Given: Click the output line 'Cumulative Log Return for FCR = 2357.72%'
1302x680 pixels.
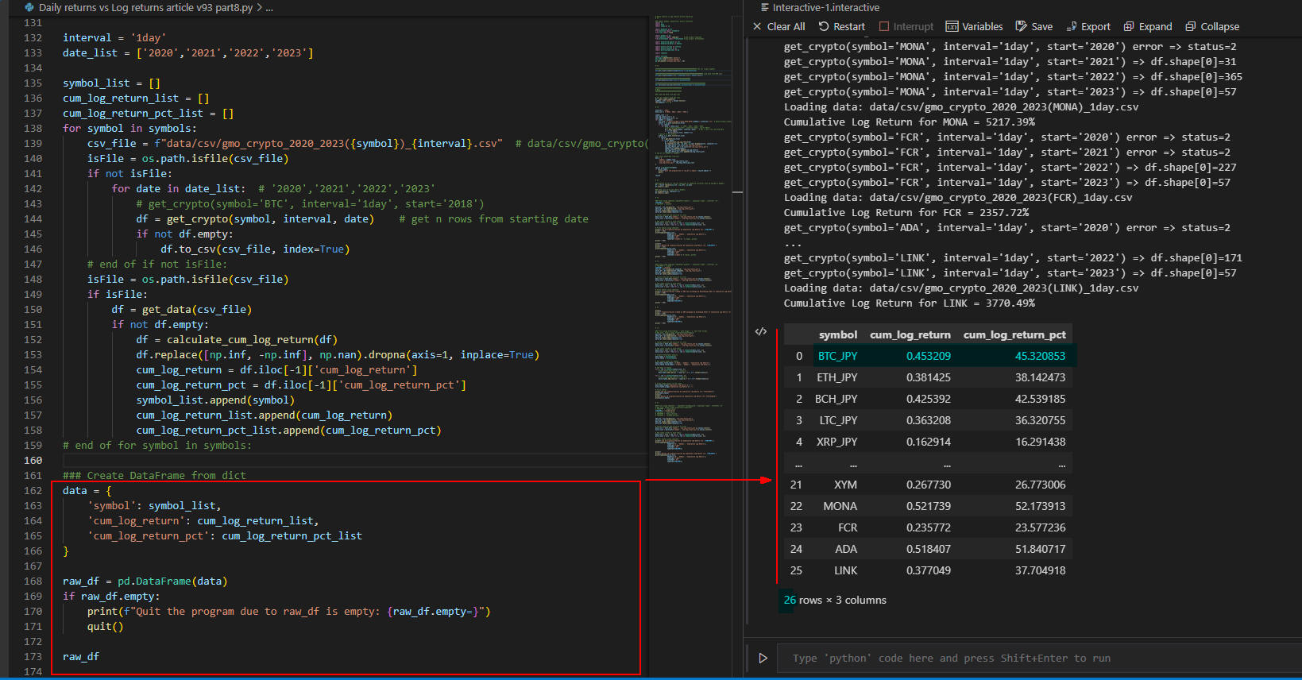Looking at the screenshot, I should [906, 213].
